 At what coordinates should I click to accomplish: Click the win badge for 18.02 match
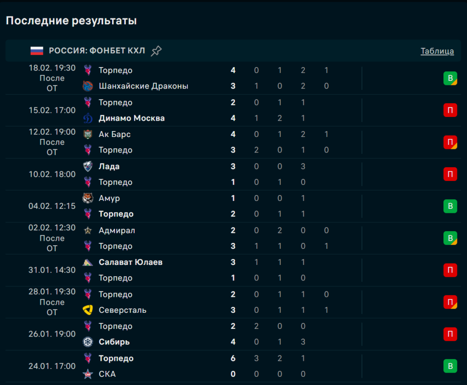tap(450, 78)
